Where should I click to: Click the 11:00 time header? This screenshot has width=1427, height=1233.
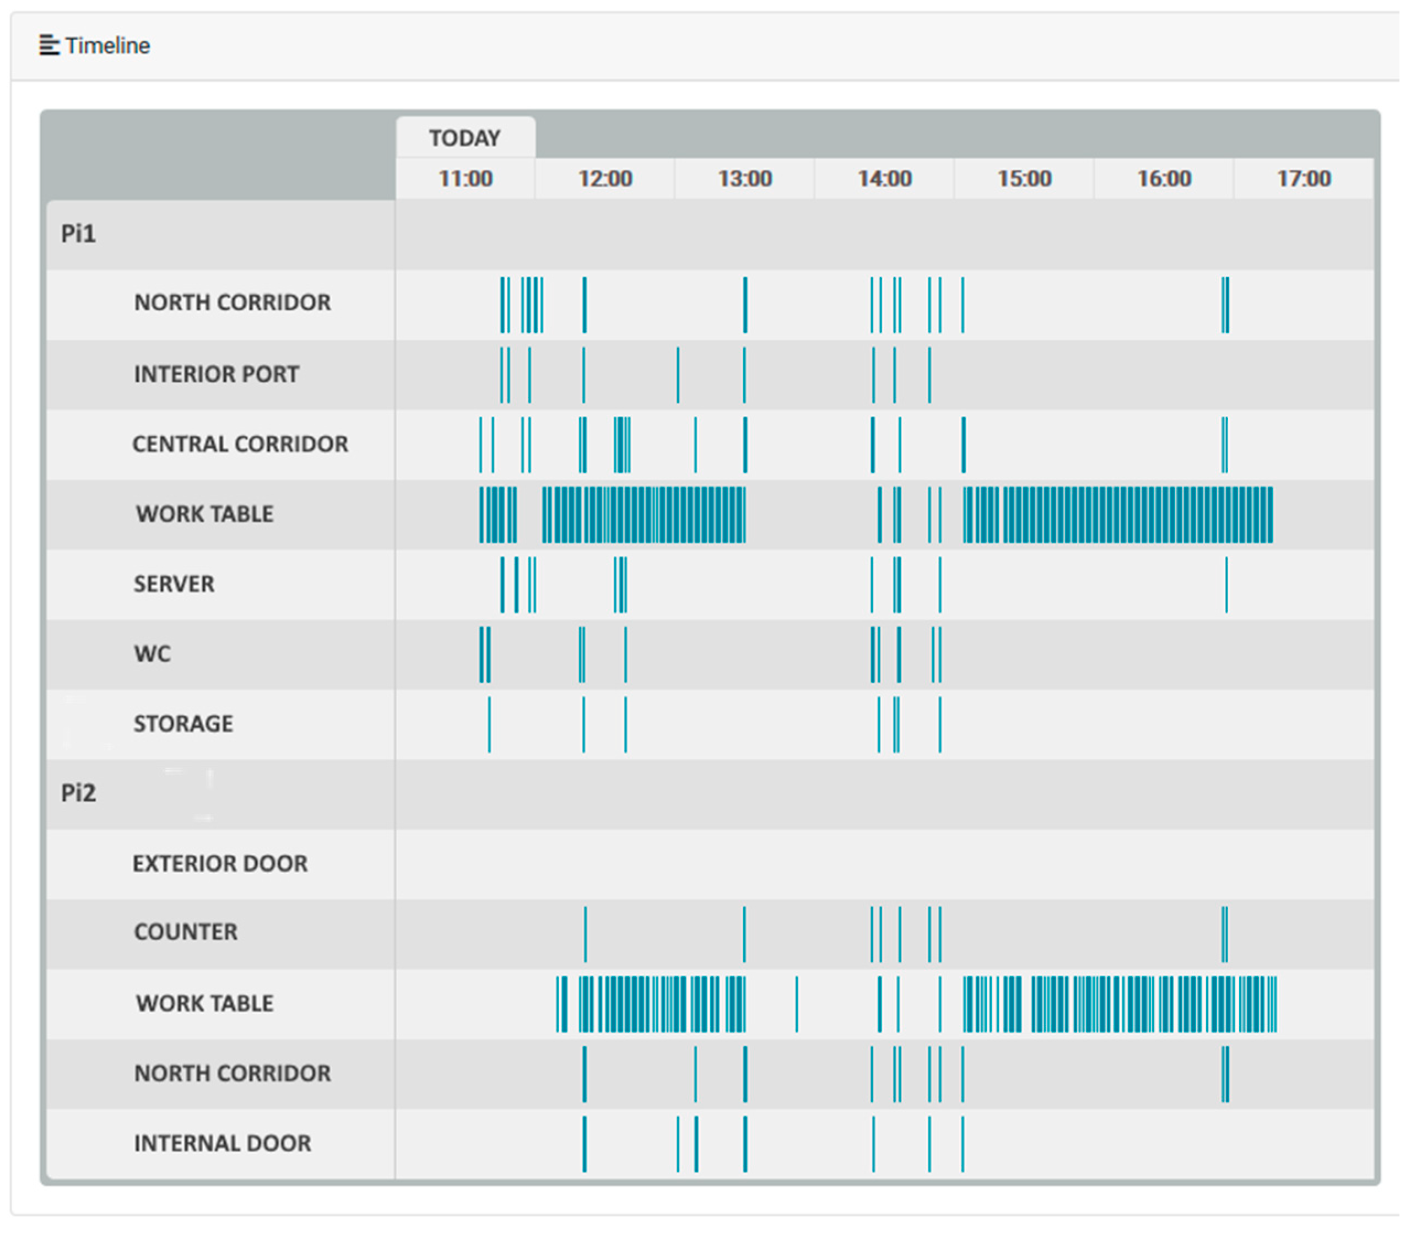[x=466, y=179]
